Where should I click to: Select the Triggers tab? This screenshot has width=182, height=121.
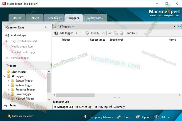74,18
